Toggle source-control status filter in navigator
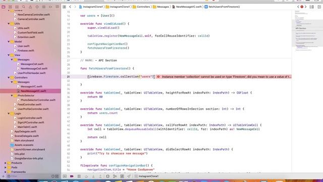This screenshot has width=323, height=182. pos(57,176)
